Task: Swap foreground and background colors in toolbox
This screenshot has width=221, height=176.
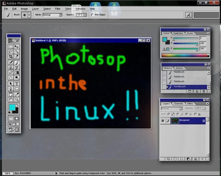Action: (x=17, y=105)
